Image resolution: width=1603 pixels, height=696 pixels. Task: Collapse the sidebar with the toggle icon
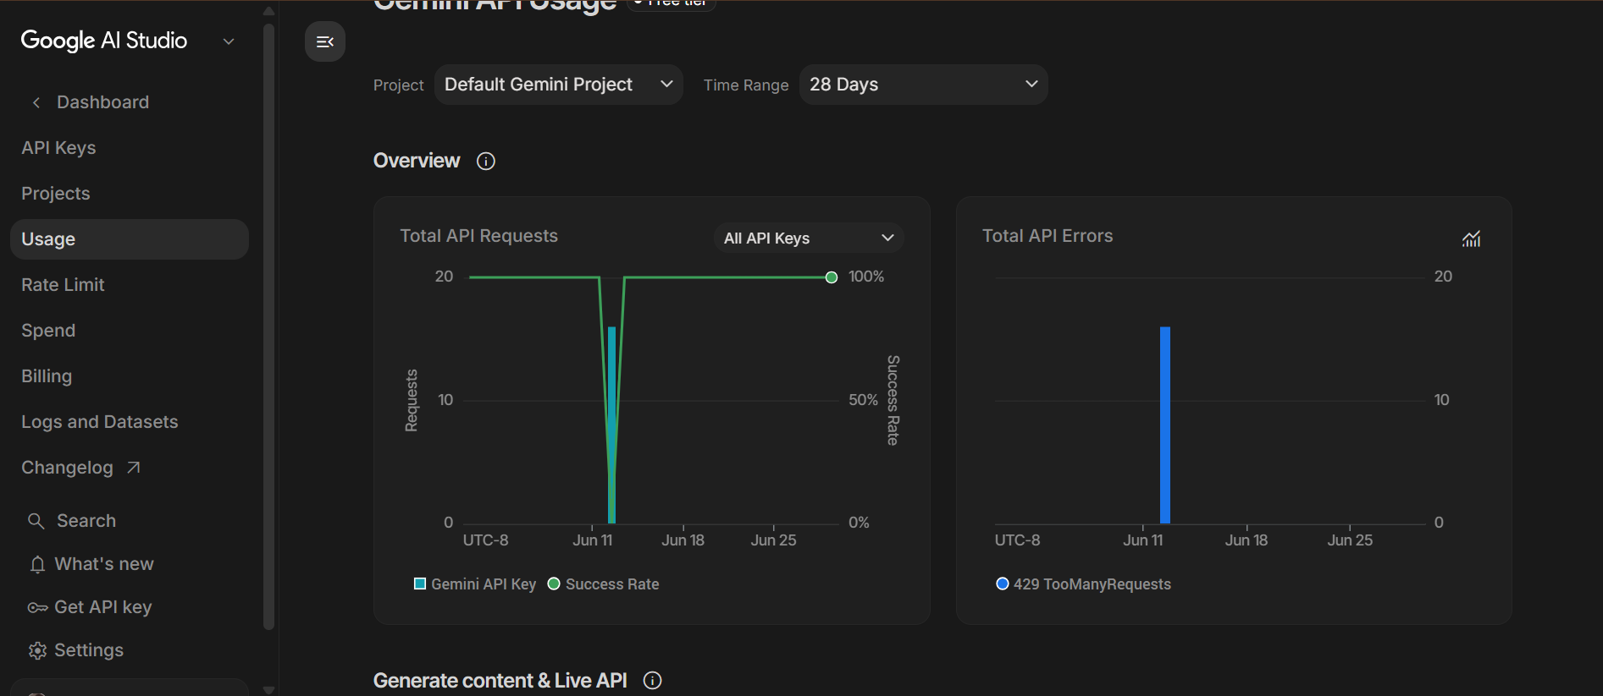point(325,41)
